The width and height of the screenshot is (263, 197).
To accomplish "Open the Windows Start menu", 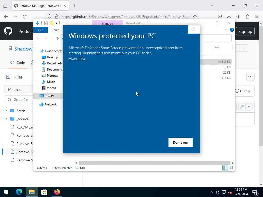I will (6, 192).
